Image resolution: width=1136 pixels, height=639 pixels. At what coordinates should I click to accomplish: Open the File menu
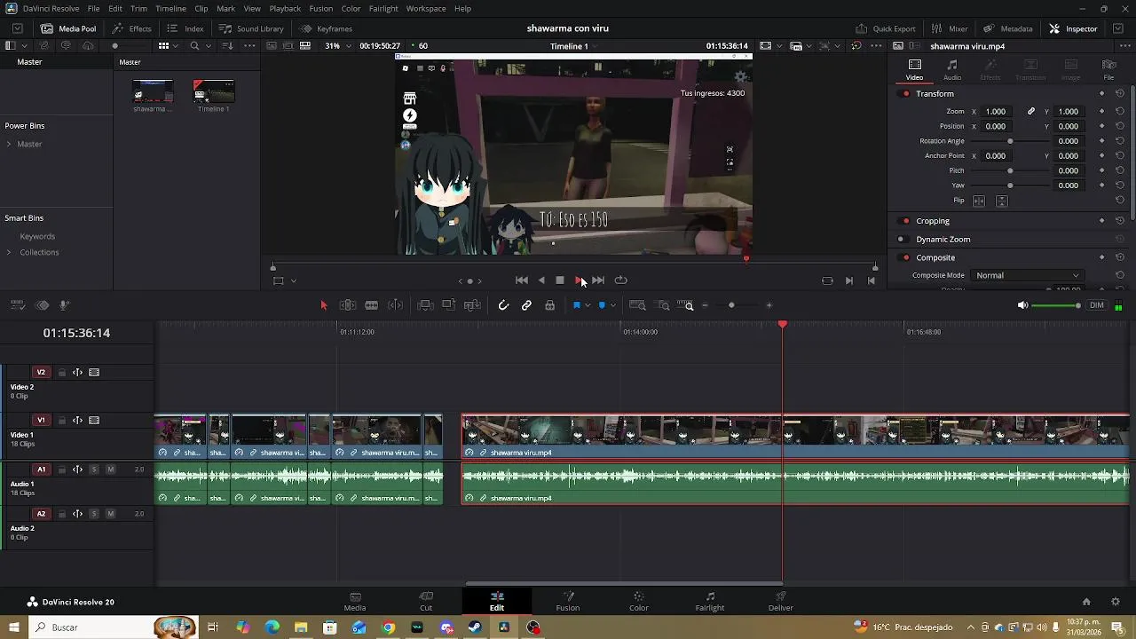pos(93,8)
